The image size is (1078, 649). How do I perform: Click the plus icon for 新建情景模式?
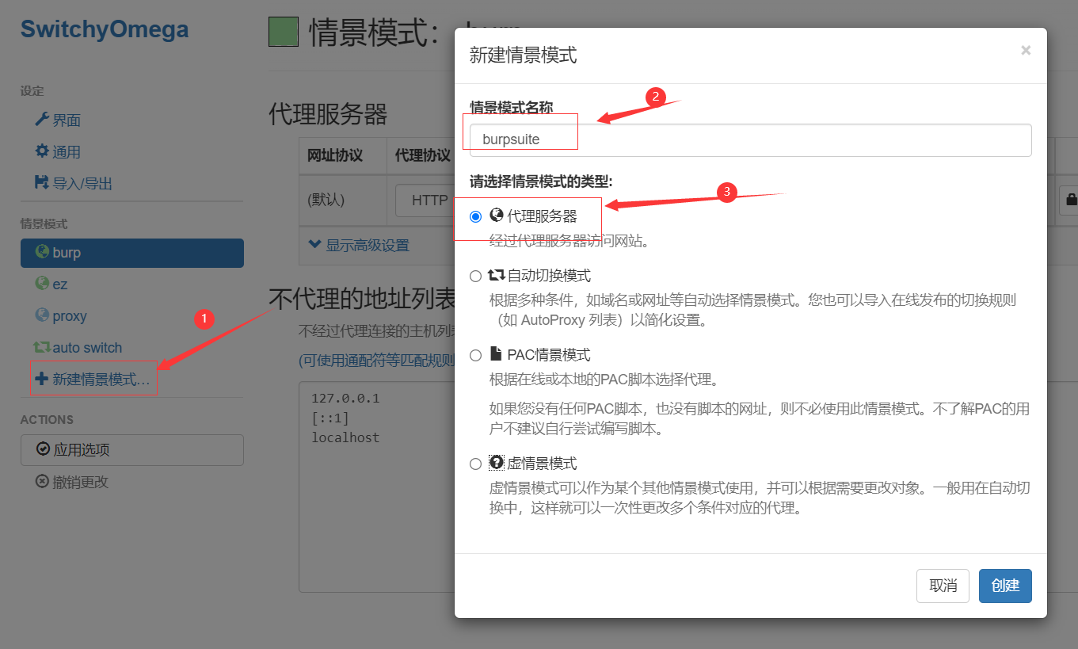tap(42, 380)
